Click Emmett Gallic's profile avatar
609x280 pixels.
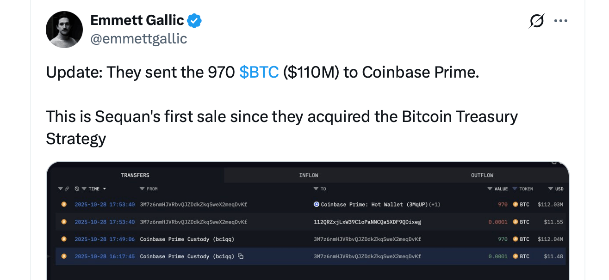click(64, 30)
